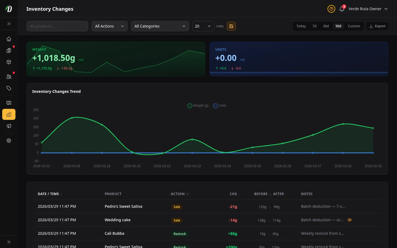Image resolution: width=397 pixels, height=248 pixels.
Task: Click the save filter preset icon
Action: point(231,26)
